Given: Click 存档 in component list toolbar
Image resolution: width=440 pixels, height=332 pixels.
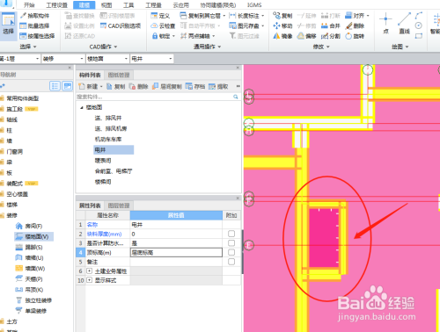Looking at the screenshot, I should [195, 86].
